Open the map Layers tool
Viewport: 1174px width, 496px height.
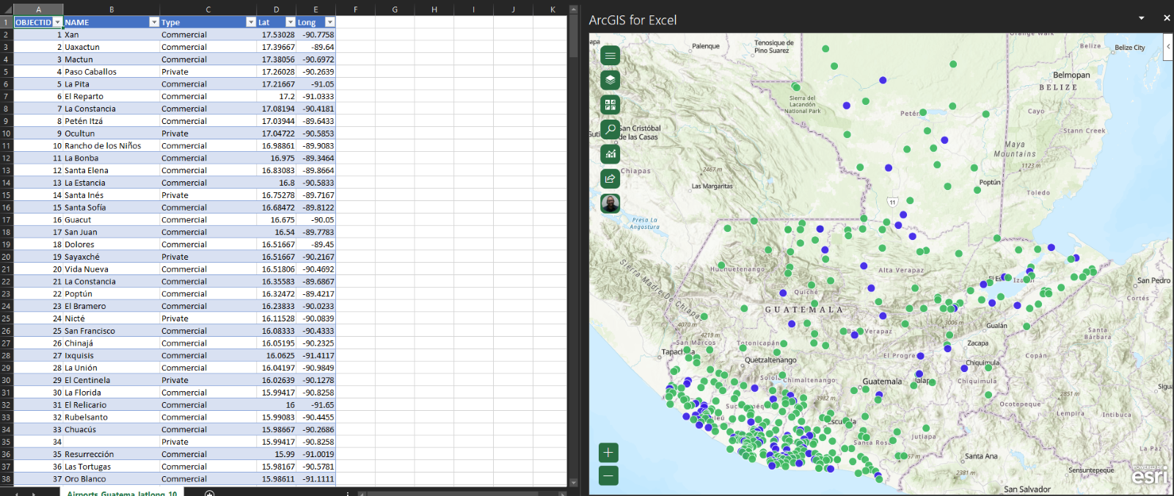click(x=610, y=80)
